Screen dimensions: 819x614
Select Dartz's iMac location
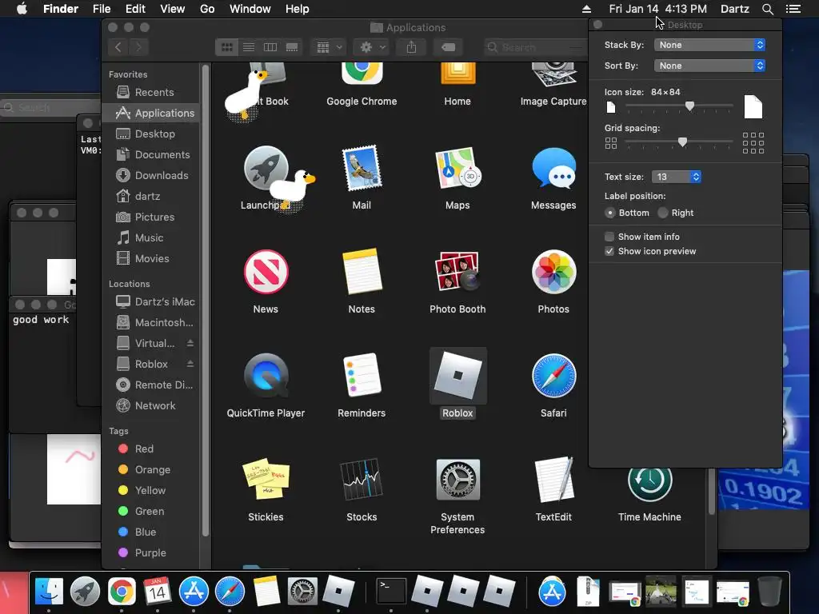coord(151,301)
